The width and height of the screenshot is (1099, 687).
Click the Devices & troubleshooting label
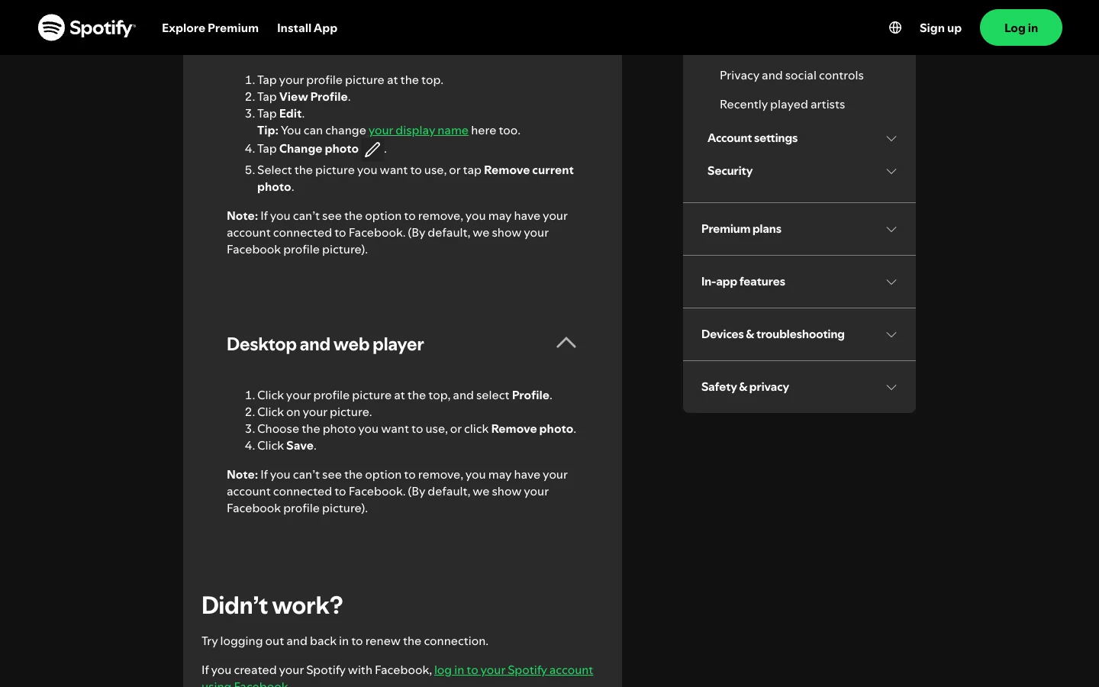coord(773,334)
